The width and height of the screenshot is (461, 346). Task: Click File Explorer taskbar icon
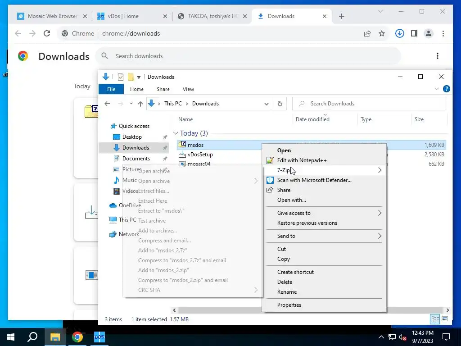[55, 337]
